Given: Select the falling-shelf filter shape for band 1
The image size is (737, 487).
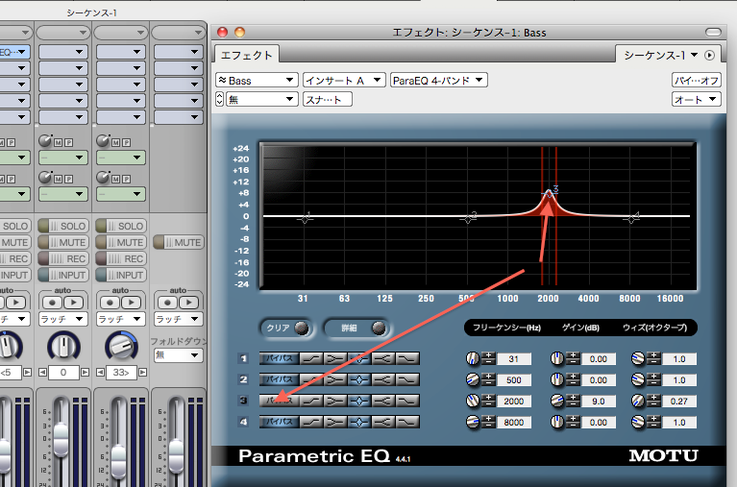Looking at the screenshot, I should (x=407, y=358).
